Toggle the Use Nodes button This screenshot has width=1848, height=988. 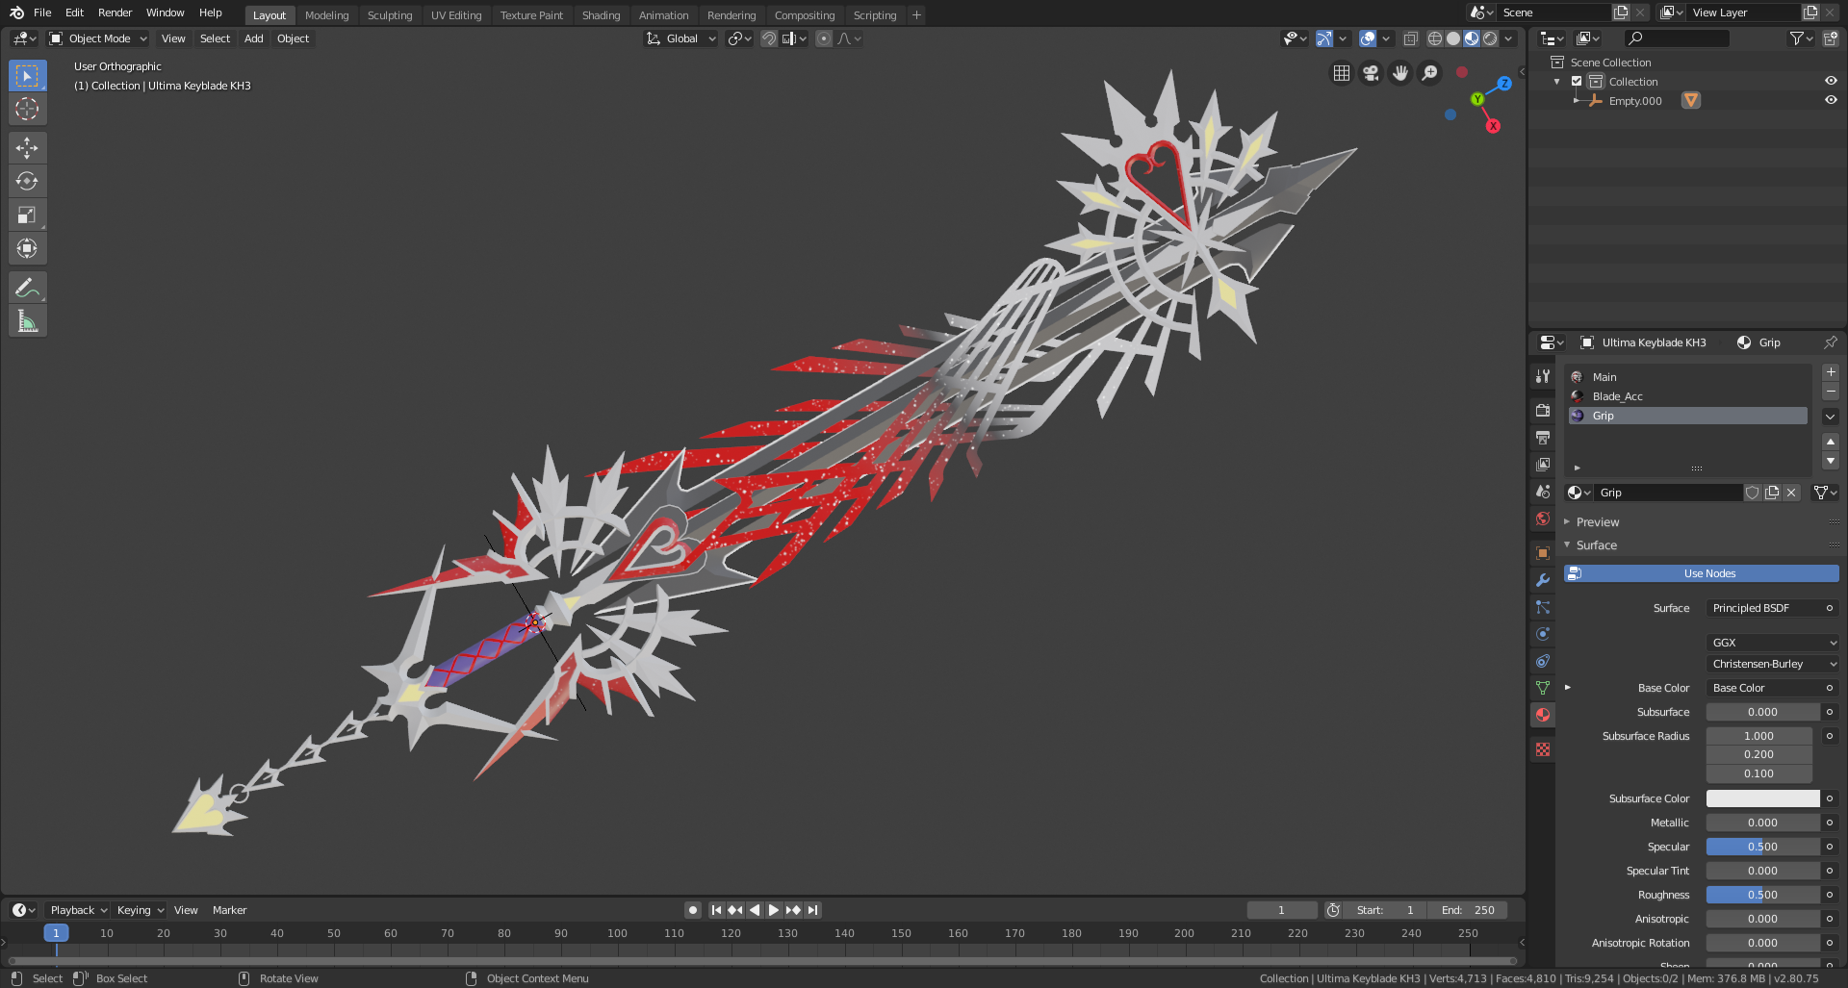(1701, 573)
